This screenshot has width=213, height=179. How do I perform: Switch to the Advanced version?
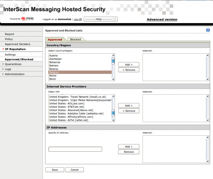tap(162, 20)
